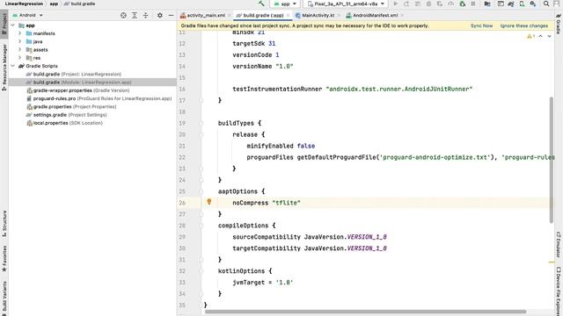Screen dimensions: 563x316
Task: Click the editor vertical scrollbar thumb
Action: click(x=552, y=160)
